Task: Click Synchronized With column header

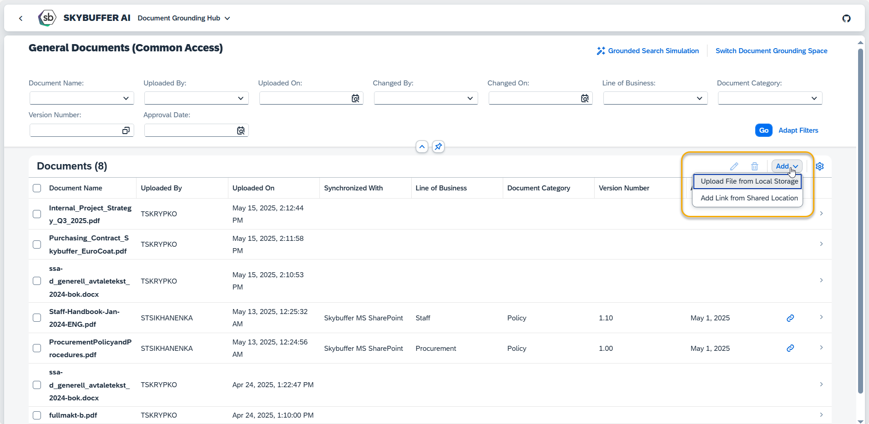Action: (x=354, y=188)
